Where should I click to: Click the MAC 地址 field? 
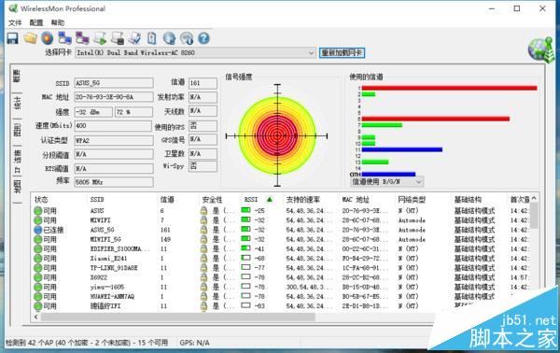click(x=114, y=97)
